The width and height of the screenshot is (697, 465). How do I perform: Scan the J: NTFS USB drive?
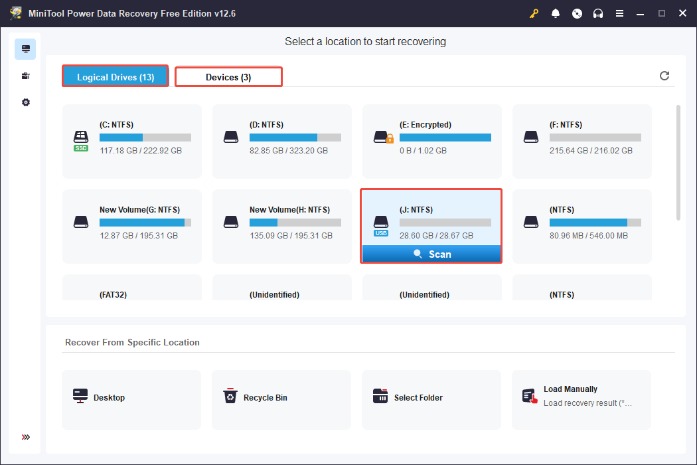[431, 254]
